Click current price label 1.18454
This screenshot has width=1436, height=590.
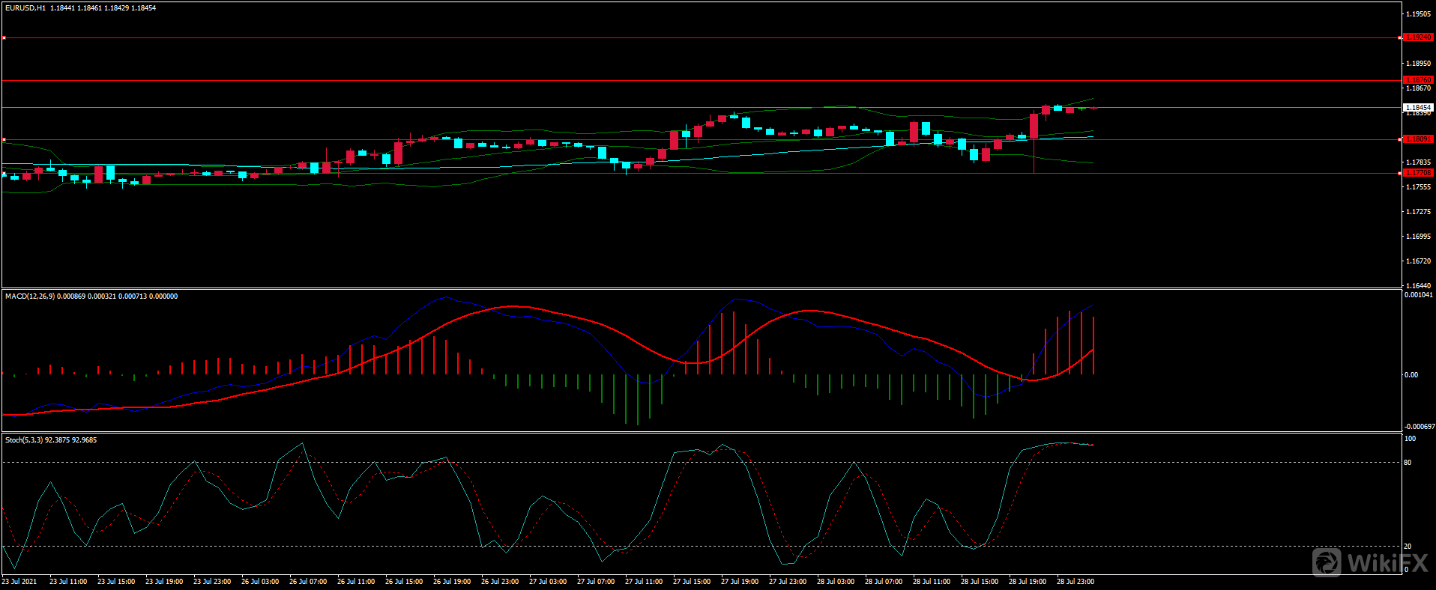pyautogui.click(x=1417, y=108)
